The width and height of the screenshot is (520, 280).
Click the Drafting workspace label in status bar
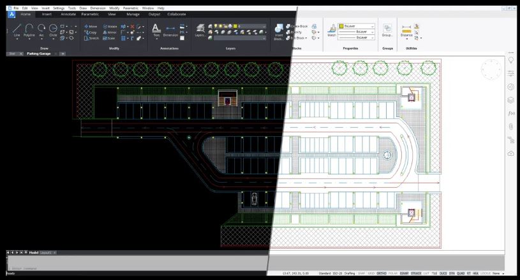[350, 274]
